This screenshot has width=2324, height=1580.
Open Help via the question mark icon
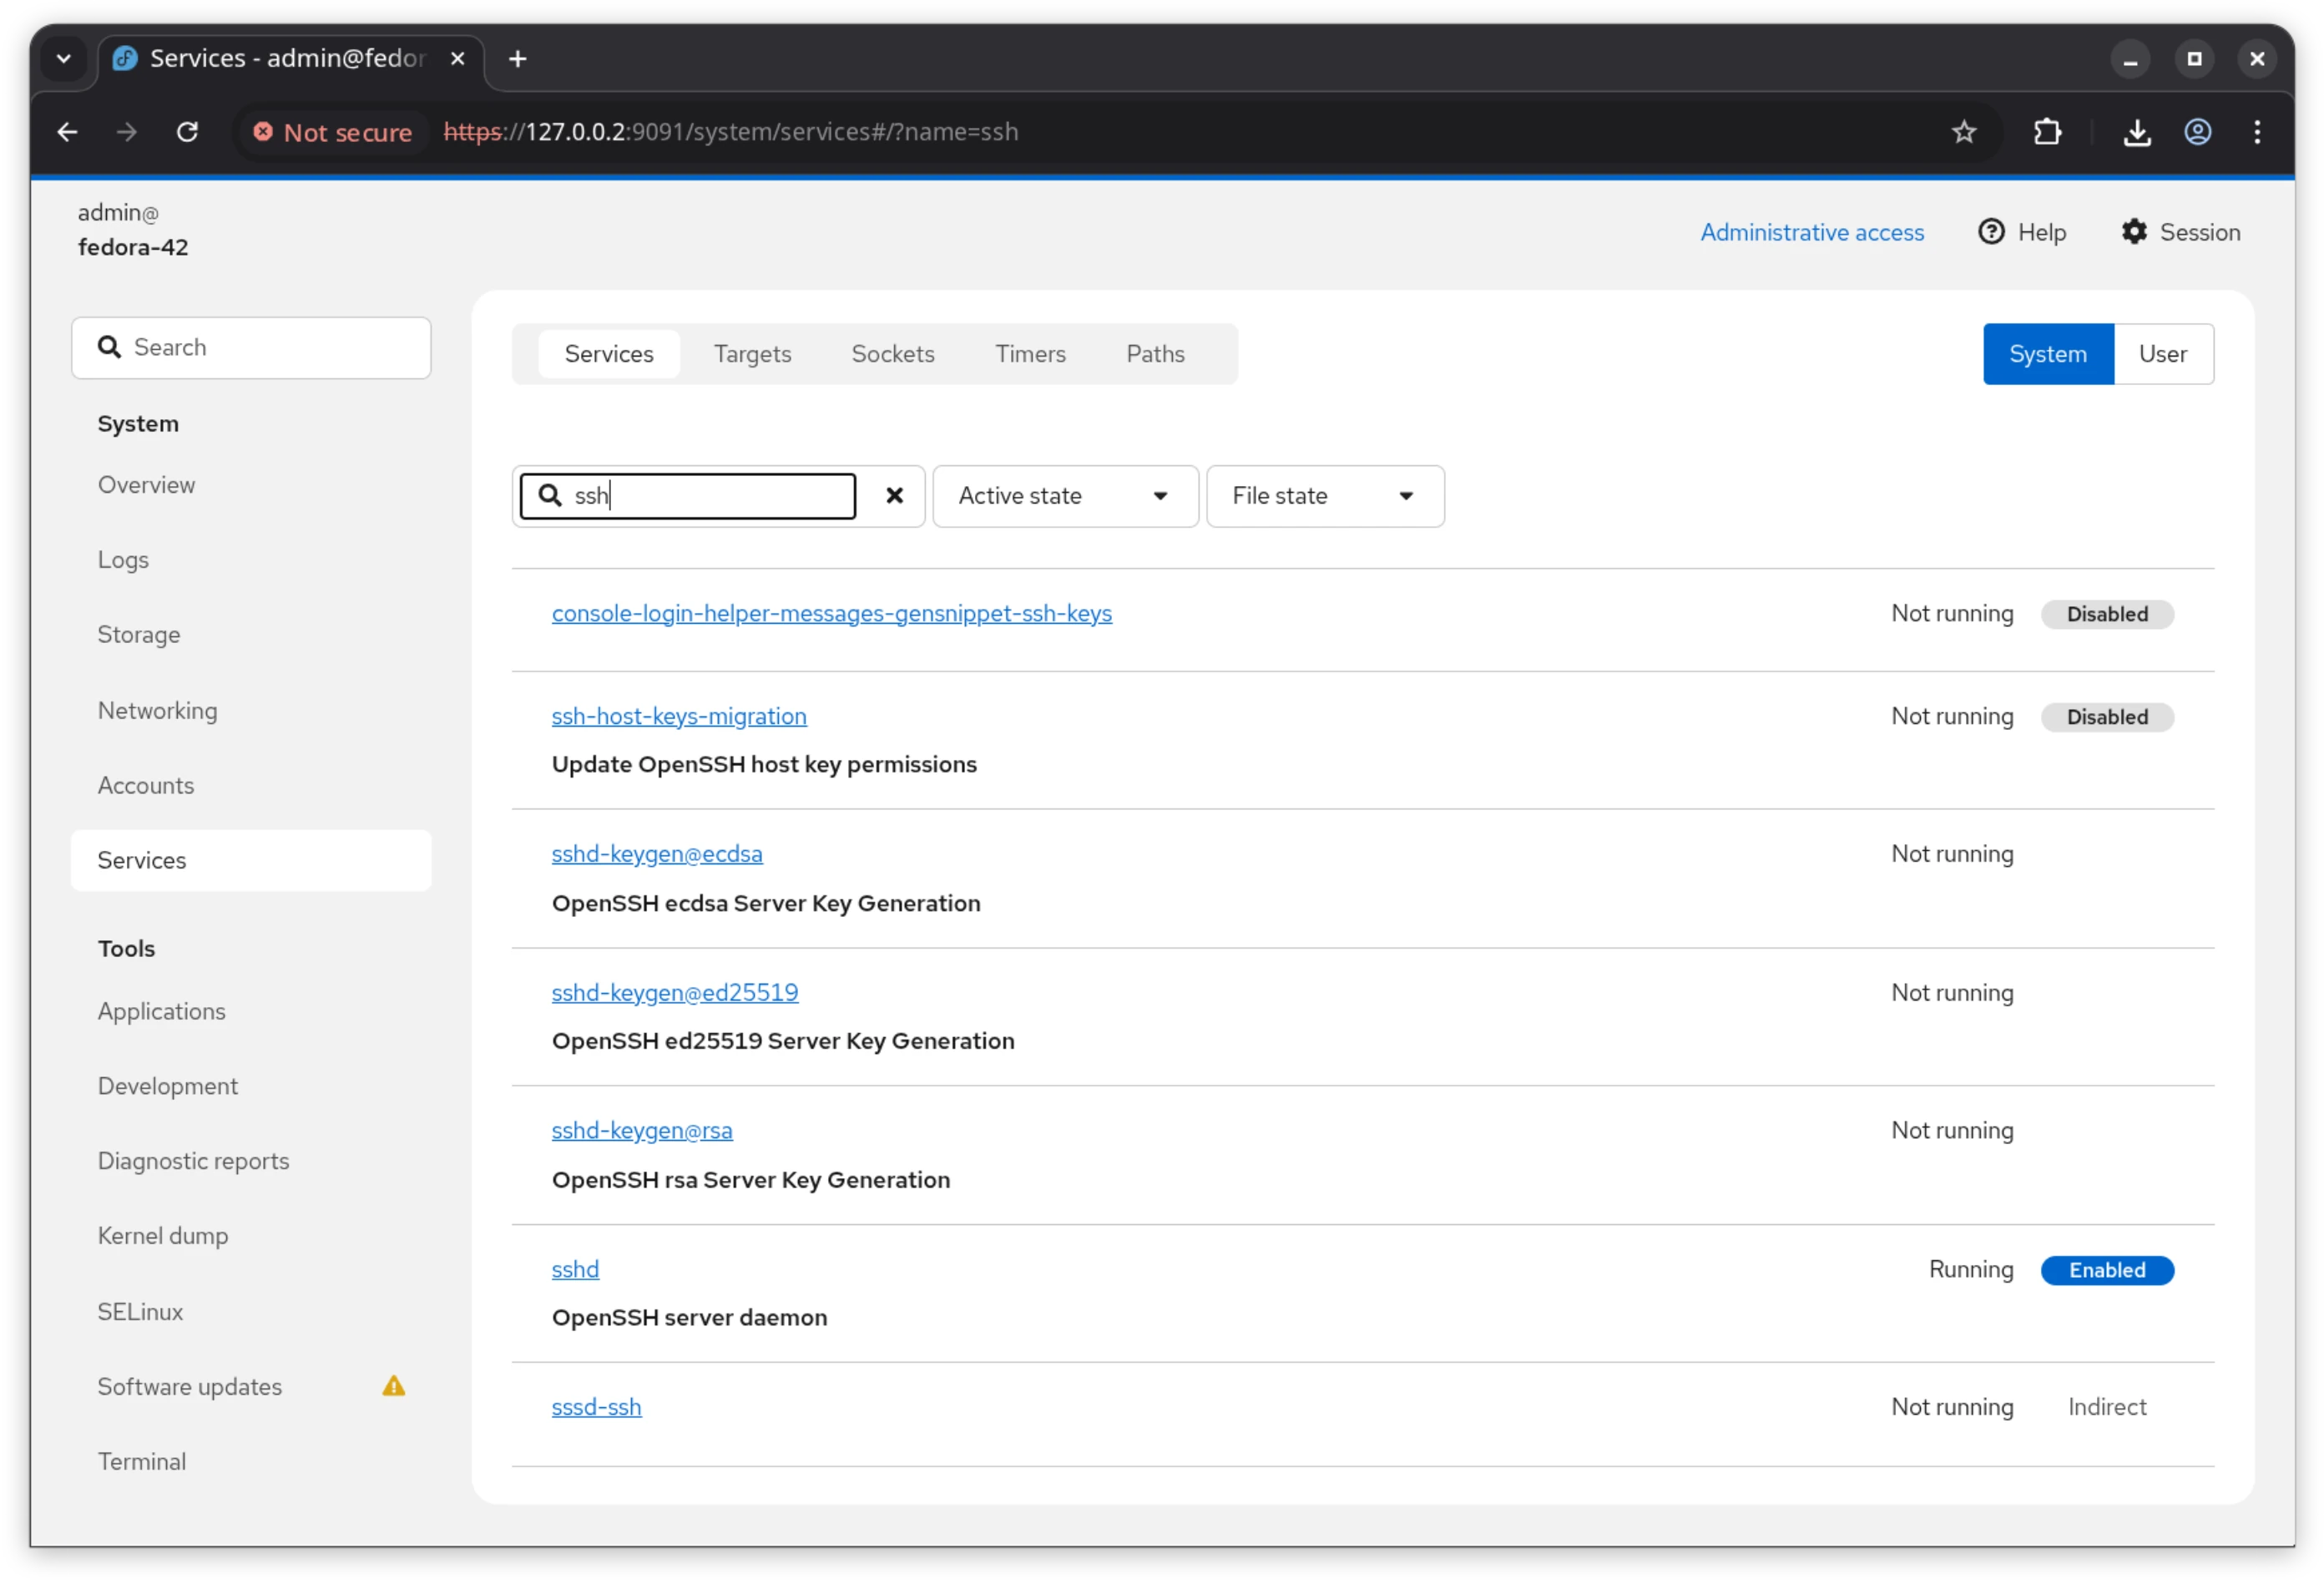(x=1991, y=231)
